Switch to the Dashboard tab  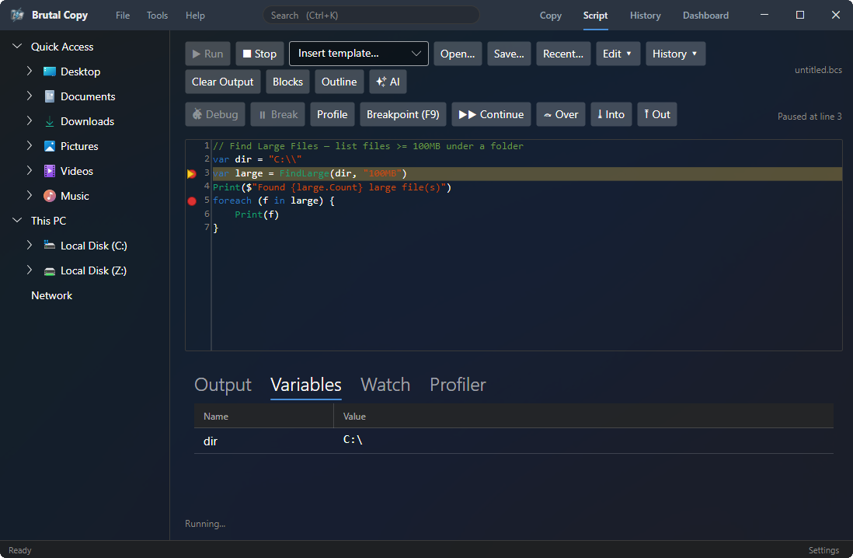tap(705, 16)
